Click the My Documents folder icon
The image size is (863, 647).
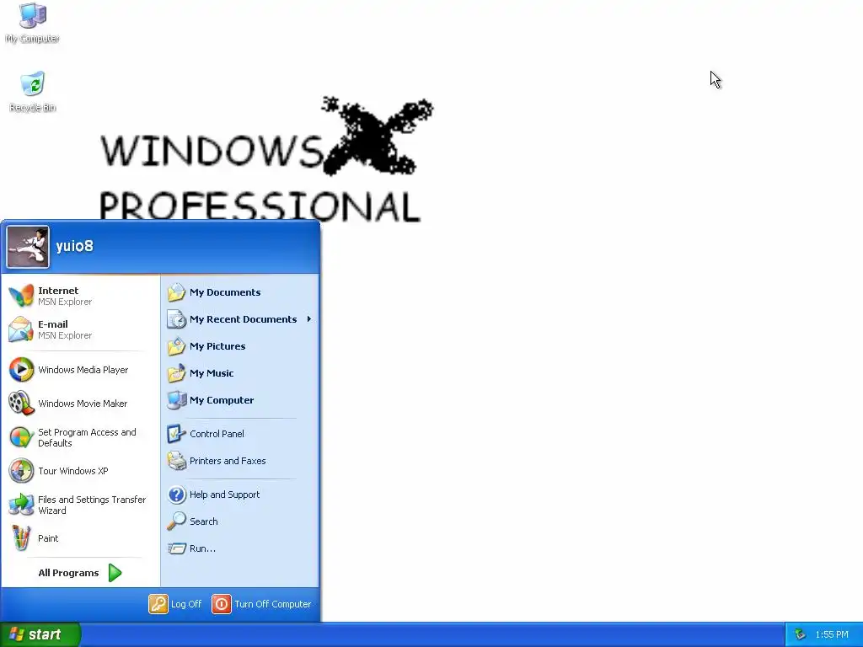(x=177, y=292)
